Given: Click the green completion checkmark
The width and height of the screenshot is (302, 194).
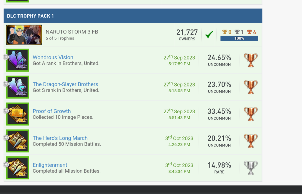Looking at the screenshot, I should coord(209,34).
